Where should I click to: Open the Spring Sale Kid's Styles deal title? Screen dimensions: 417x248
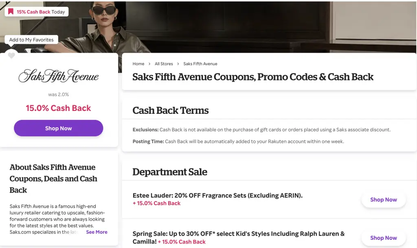pyautogui.click(x=238, y=234)
